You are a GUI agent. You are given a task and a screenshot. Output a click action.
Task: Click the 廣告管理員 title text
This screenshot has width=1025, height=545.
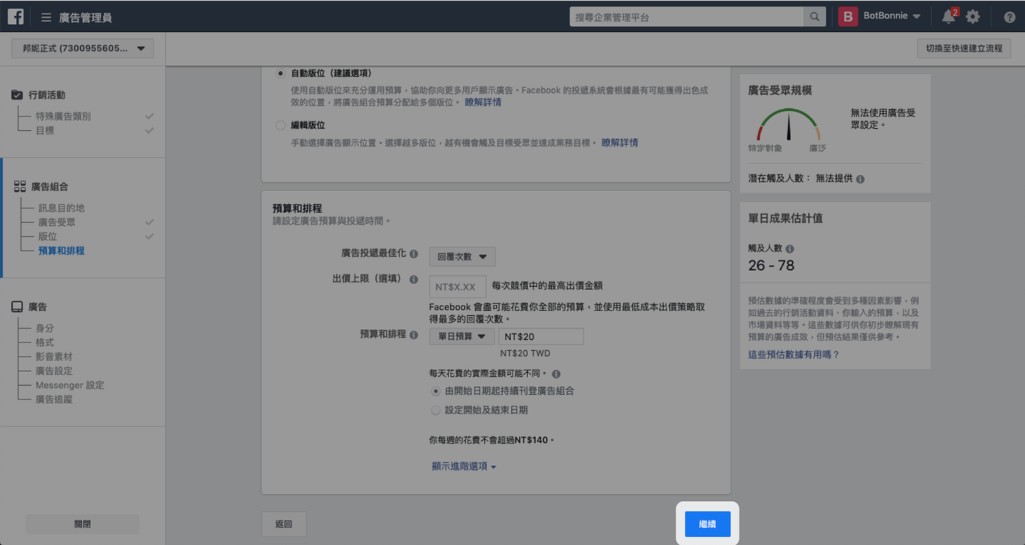point(86,17)
